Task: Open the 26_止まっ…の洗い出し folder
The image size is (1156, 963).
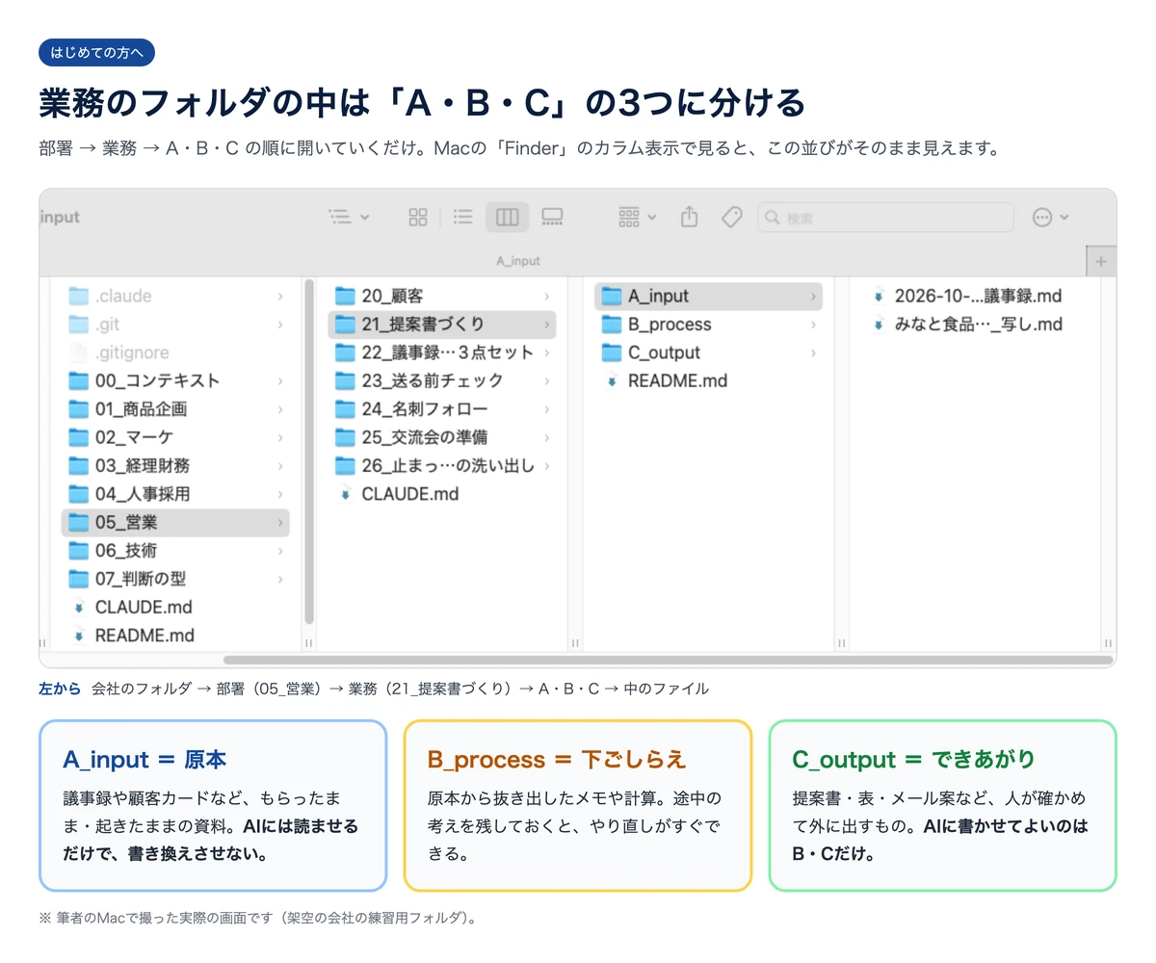Action: tap(442, 466)
